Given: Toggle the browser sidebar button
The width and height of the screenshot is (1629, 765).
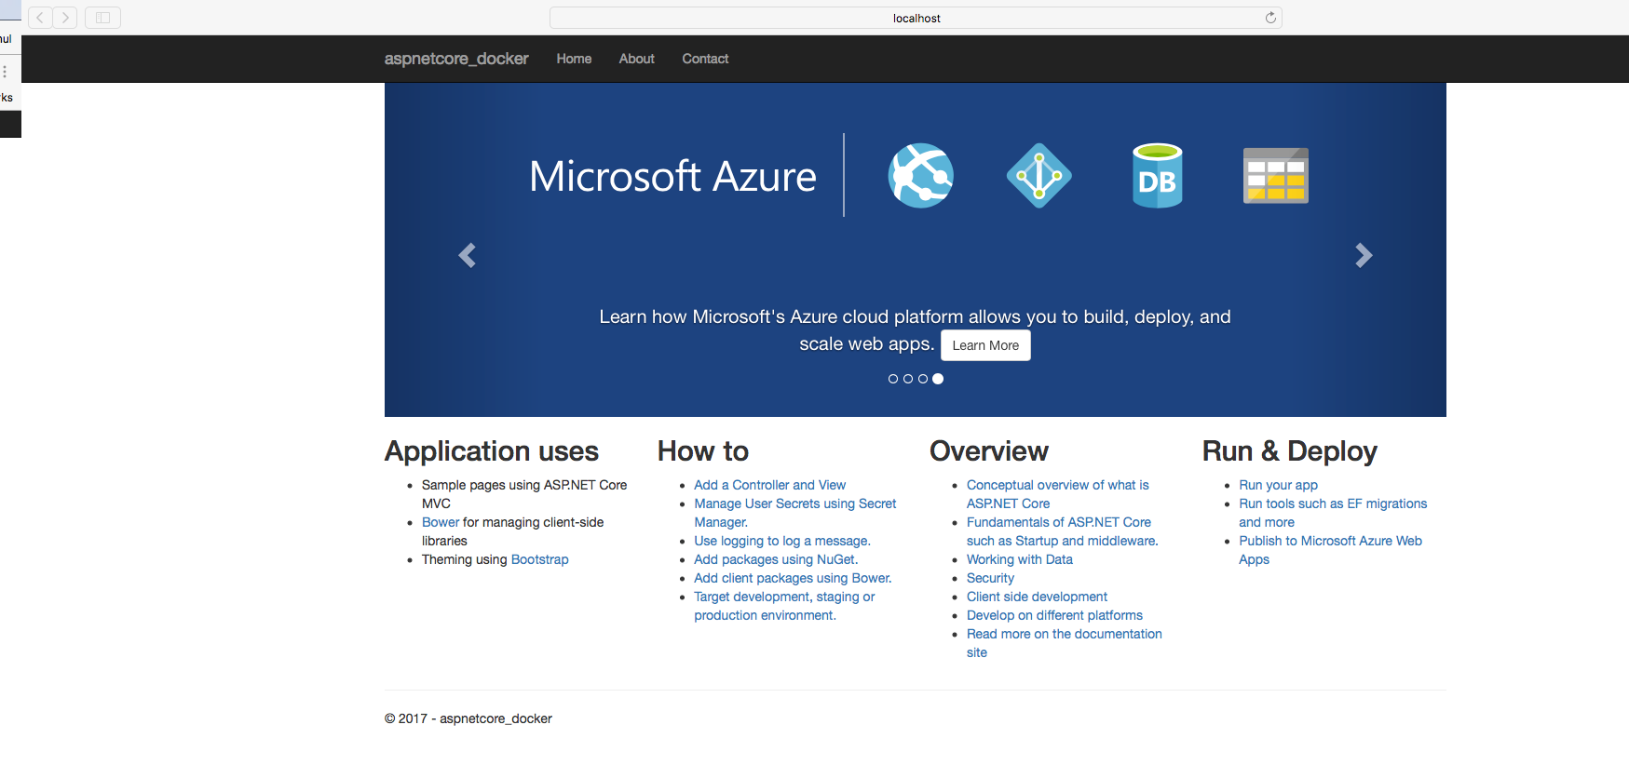Looking at the screenshot, I should pos(102,18).
